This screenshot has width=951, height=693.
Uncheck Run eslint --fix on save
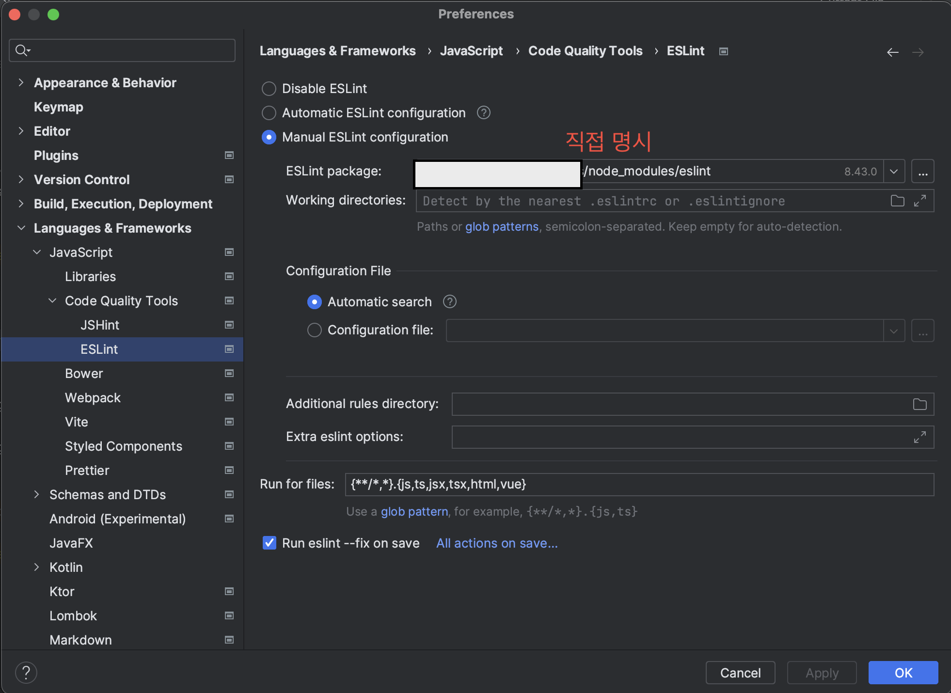[269, 543]
